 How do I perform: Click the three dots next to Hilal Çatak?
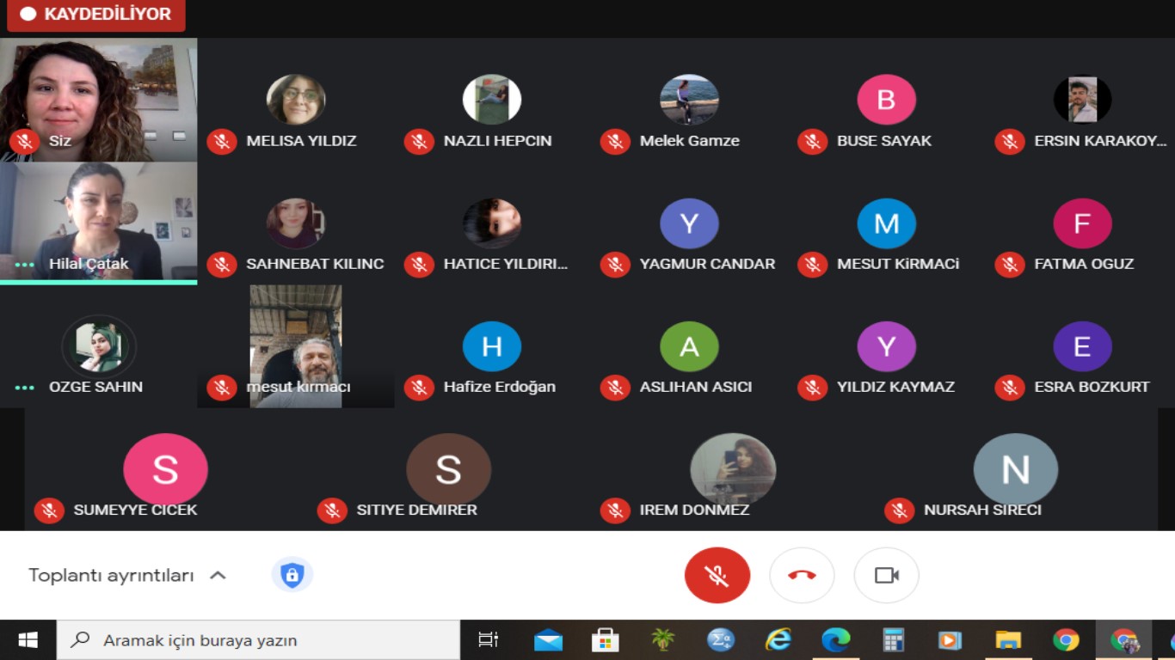[x=25, y=265]
